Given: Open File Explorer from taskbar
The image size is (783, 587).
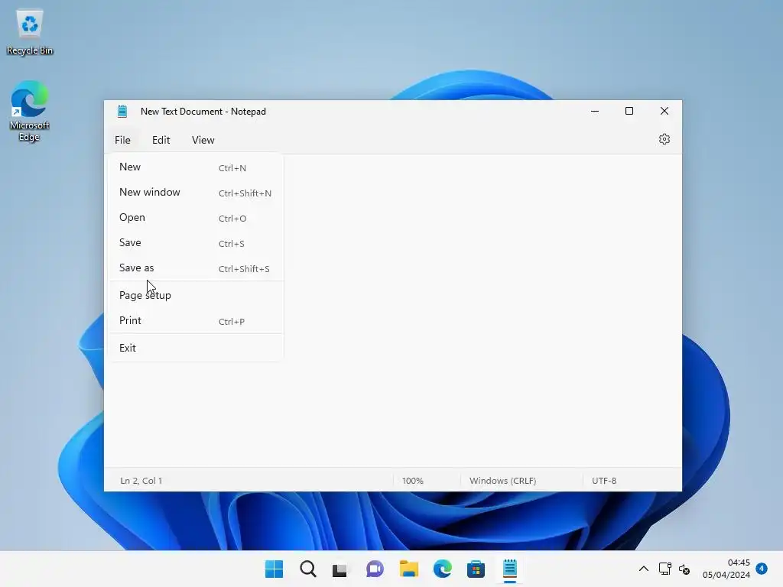Looking at the screenshot, I should click(x=408, y=569).
